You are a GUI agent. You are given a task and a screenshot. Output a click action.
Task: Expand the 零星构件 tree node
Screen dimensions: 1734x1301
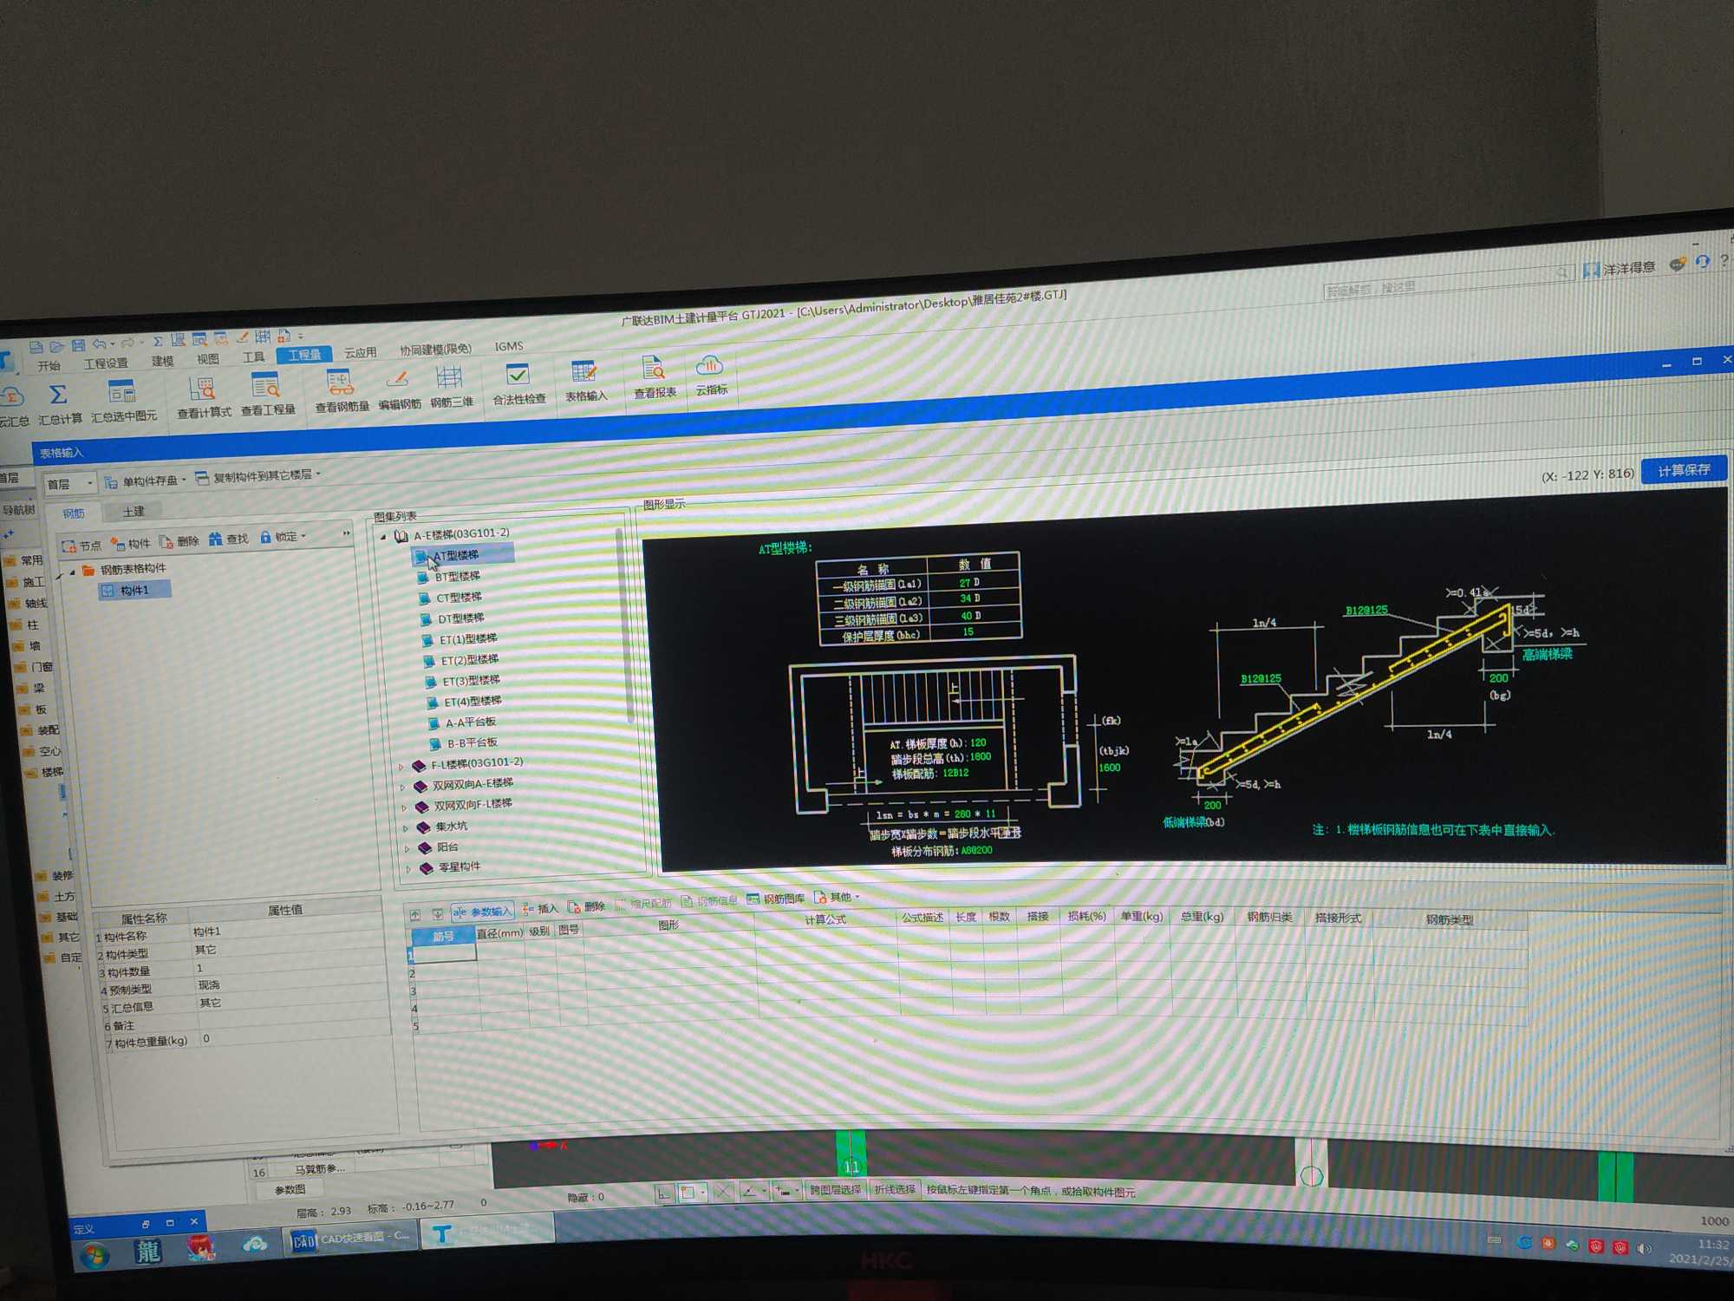click(408, 868)
